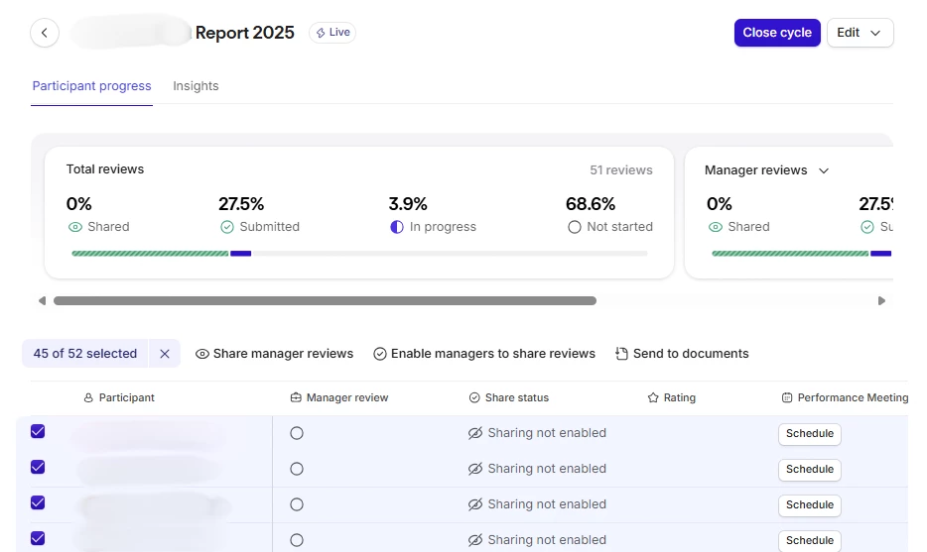Screen dimensions: 927x552
Task: Click the right scroll arrow of cards
Action: coord(881,300)
